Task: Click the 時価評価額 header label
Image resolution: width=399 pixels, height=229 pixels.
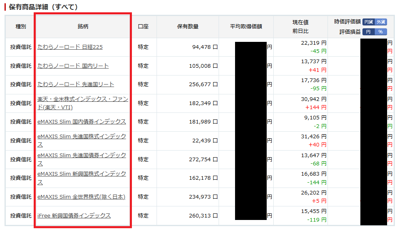Action: point(348,22)
